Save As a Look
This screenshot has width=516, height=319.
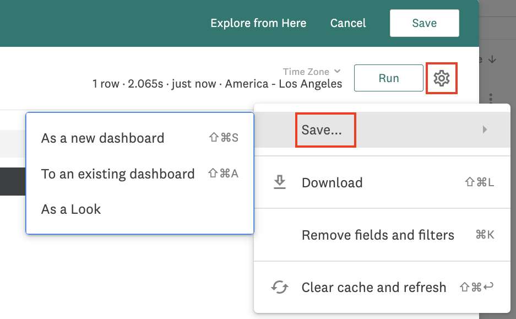(x=71, y=209)
